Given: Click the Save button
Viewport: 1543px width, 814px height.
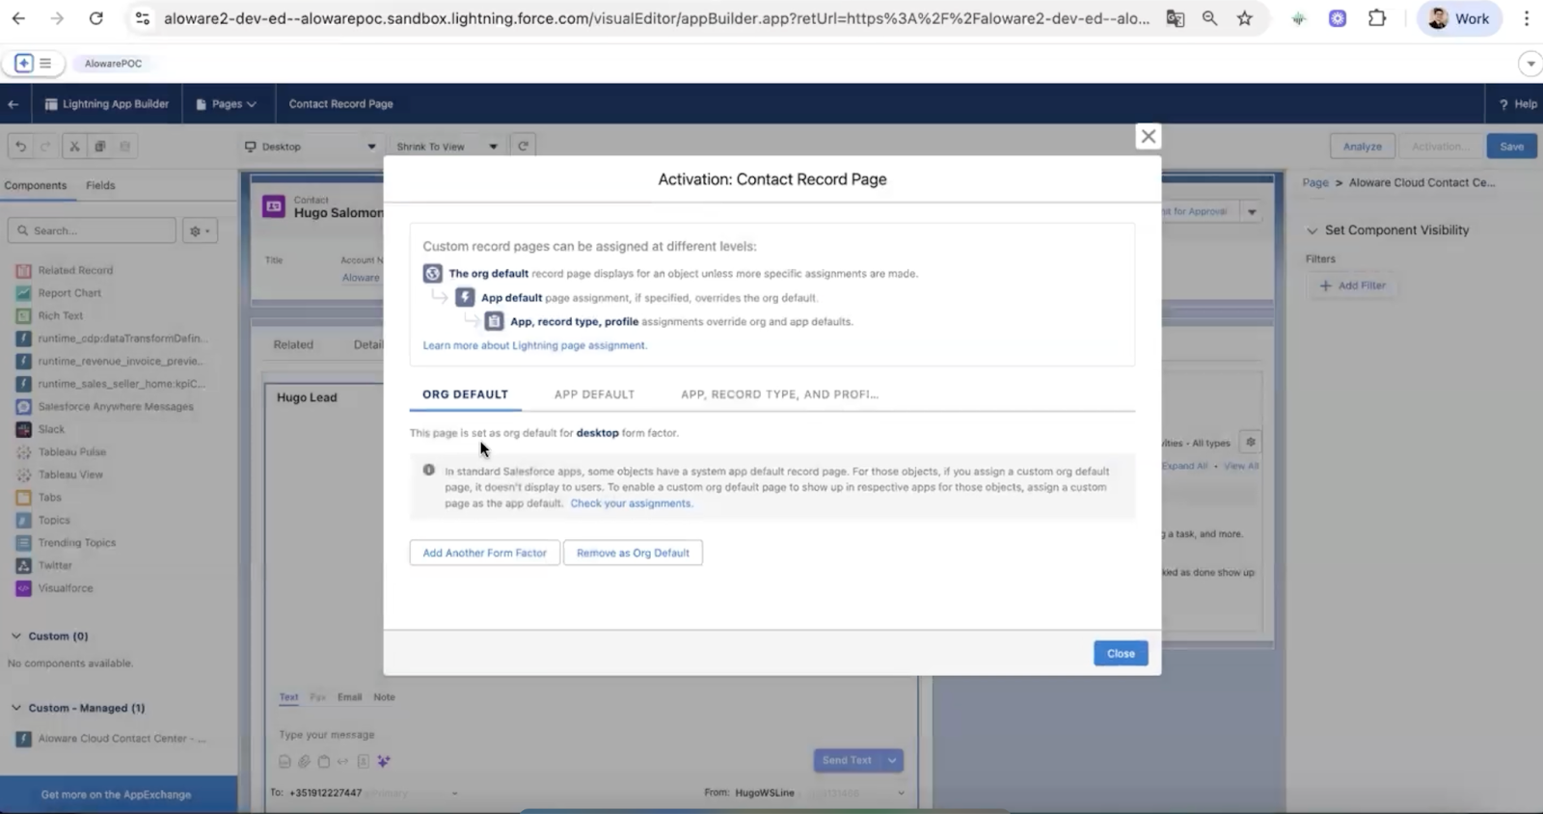Looking at the screenshot, I should coord(1511,147).
